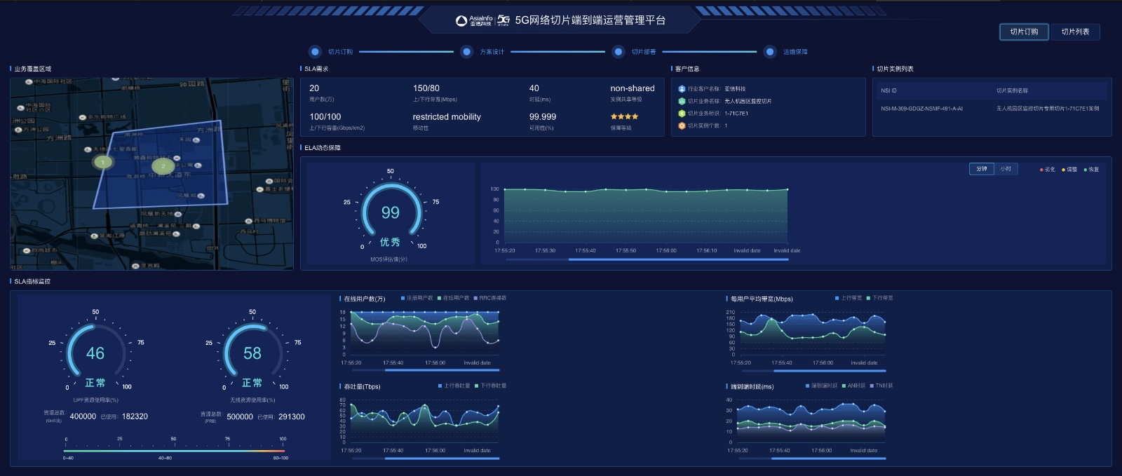
Task: Click map cluster marker labeled 1
Action: pyautogui.click(x=103, y=162)
